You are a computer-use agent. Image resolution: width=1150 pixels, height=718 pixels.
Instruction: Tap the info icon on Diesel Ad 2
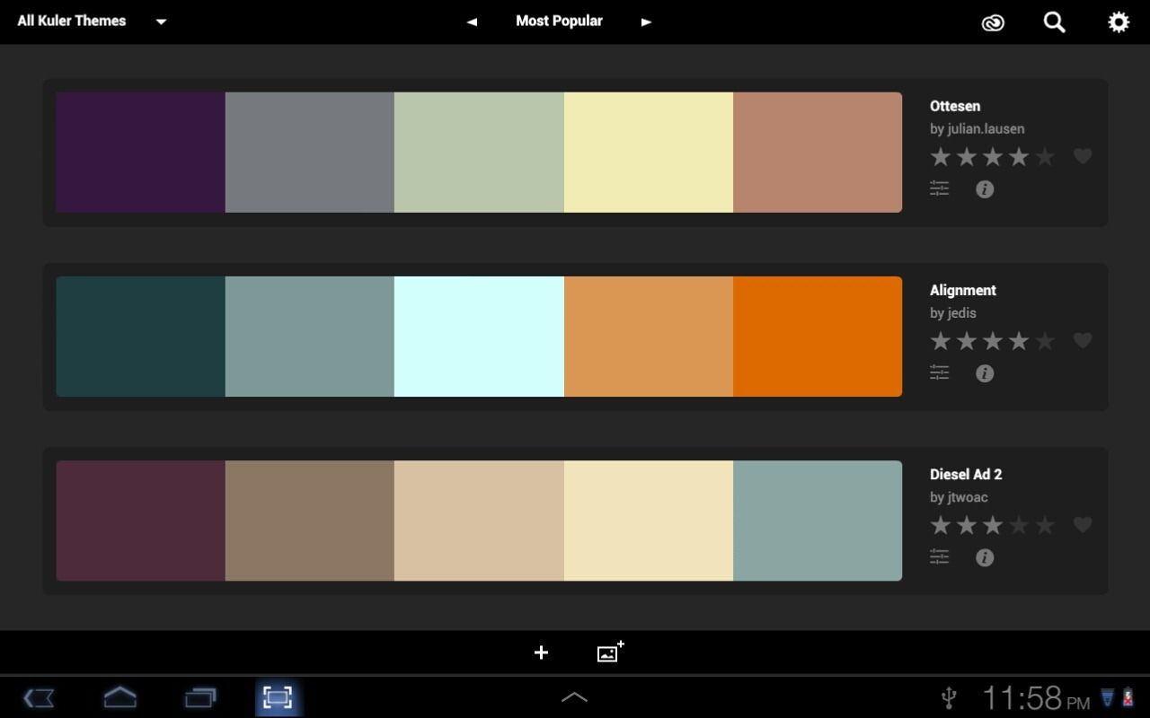point(984,557)
